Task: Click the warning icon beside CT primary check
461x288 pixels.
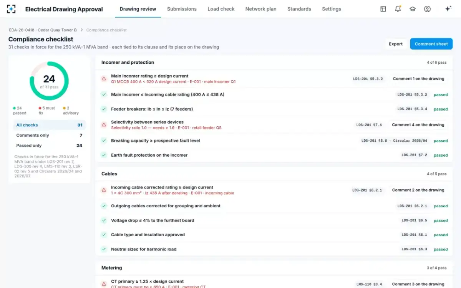Action: [x=104, y=284]
